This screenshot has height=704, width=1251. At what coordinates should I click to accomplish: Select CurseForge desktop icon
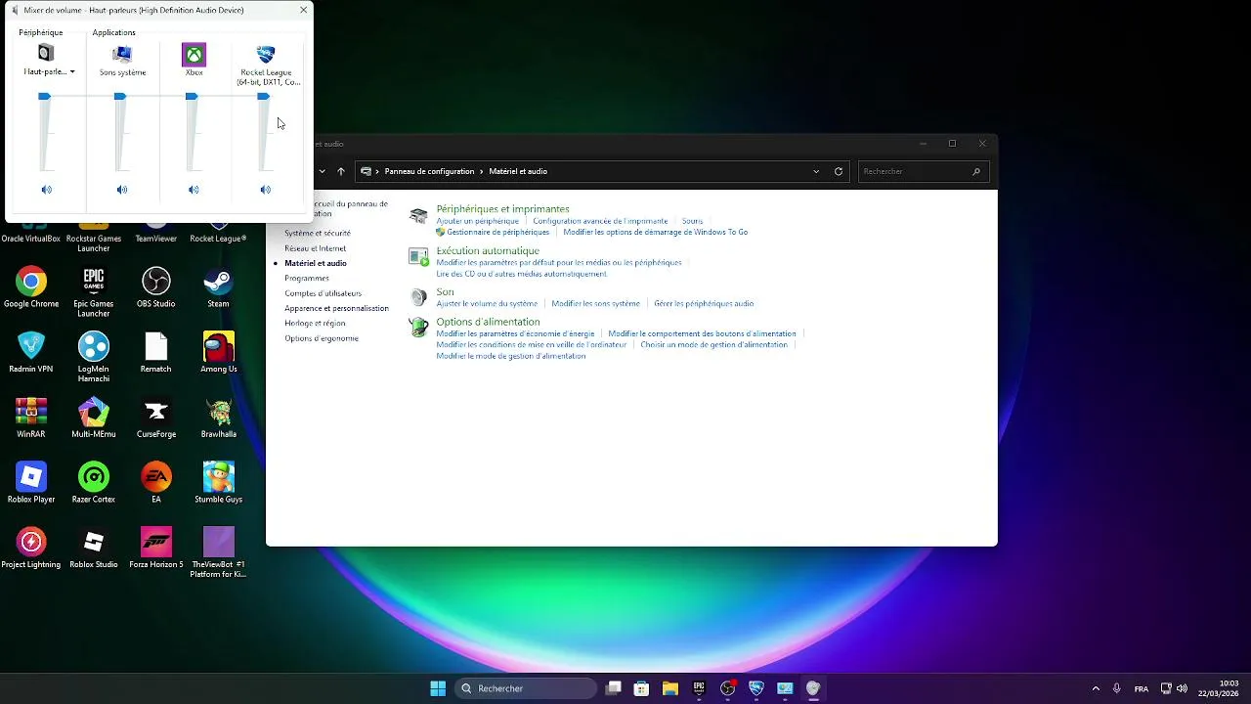pyautogui.click(x=156, y=418)
